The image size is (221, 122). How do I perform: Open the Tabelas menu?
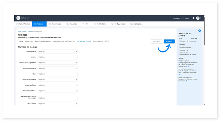[39, 24]
